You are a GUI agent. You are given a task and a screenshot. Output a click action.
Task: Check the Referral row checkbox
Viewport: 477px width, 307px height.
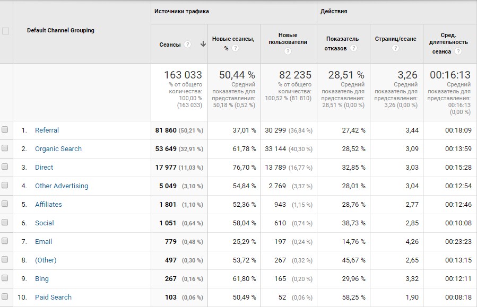(5, 130)
